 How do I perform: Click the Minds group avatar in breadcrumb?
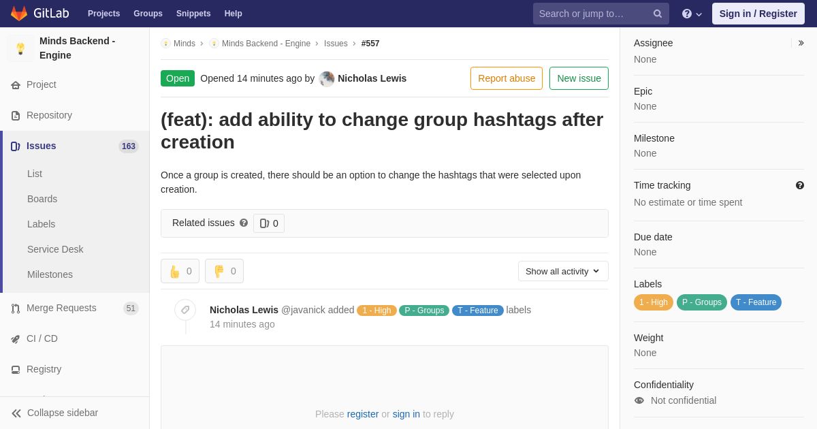(x=165, y=44)
